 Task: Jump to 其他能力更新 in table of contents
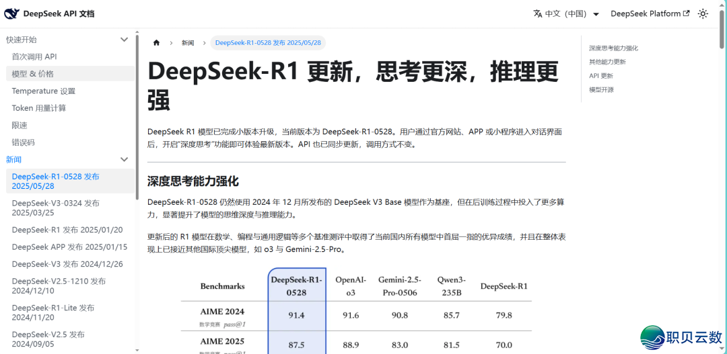tap(607, 62)
